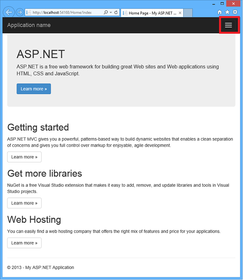Close the Home Page browser tab

[x=180, y=13]
